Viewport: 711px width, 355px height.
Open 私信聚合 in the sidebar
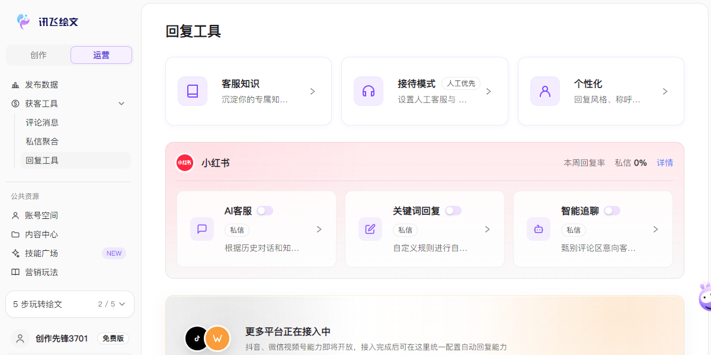42,141
